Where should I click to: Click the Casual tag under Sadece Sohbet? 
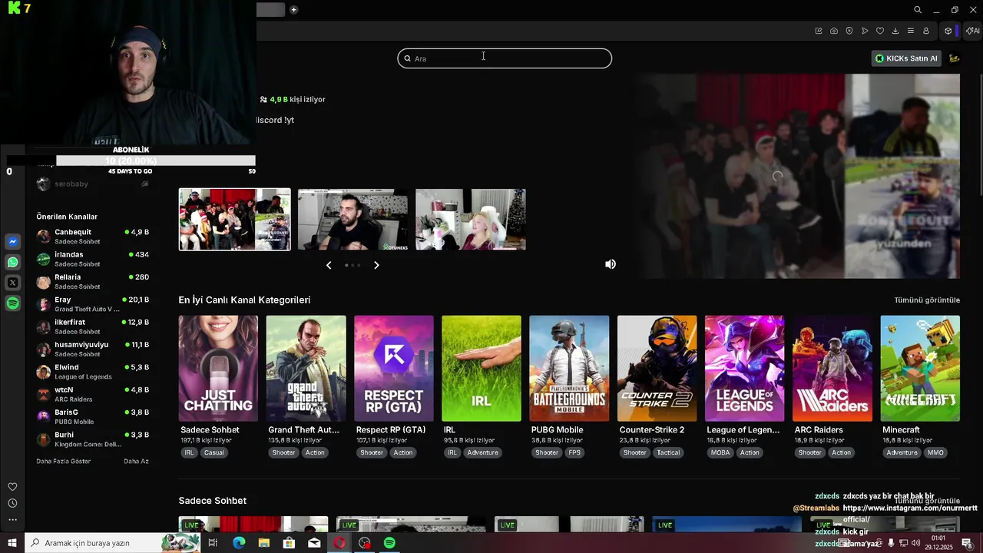coord(214,452)
